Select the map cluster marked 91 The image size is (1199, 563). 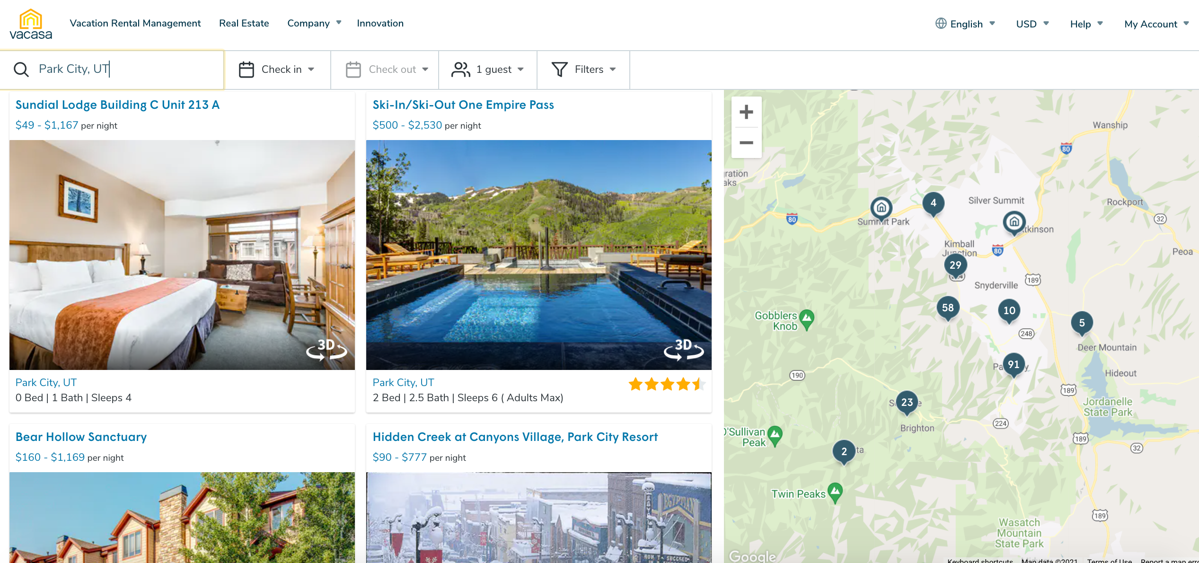click(x=1013, y=364)
